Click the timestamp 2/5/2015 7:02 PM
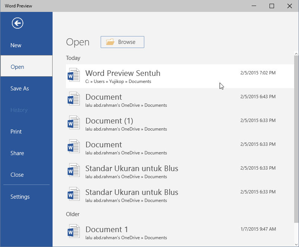 pos(258,73)
